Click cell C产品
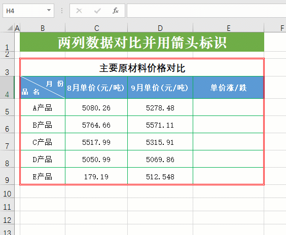Viewport: 286px width, 235px height. [43, 142]
